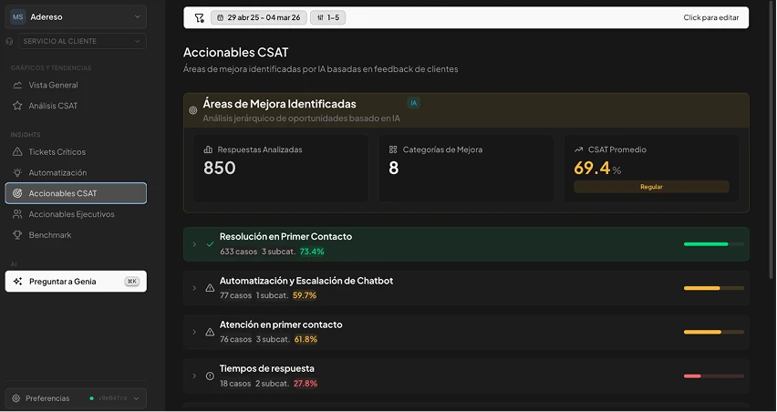
Task: Click the grid icon by Categorías de Mejora
Action: click(393, 149)
